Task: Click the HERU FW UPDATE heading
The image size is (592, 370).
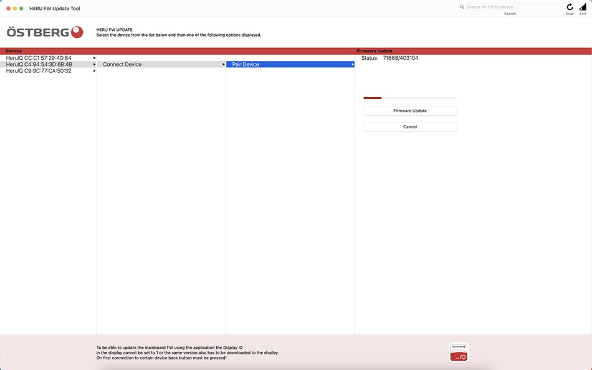Action: (x=115, y=29)
